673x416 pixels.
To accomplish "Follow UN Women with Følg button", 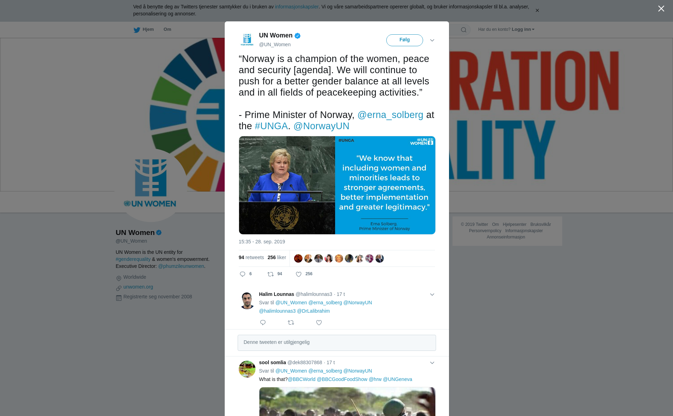I will tap(405, 40).
